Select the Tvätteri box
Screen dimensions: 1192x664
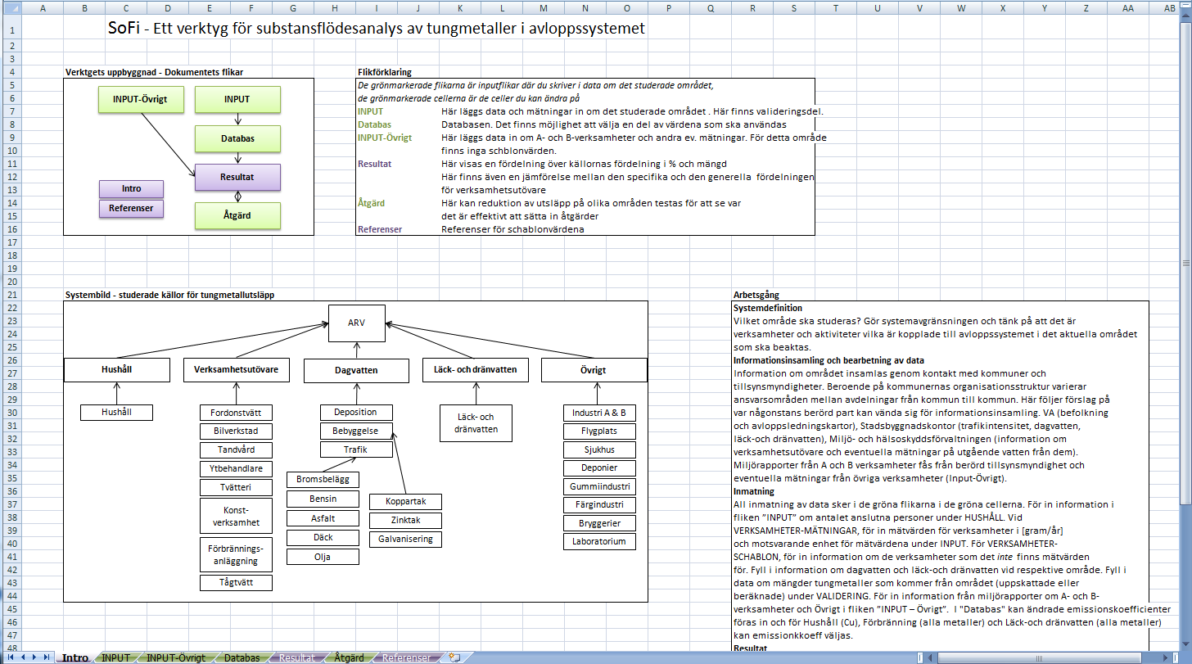coord(237,488)
